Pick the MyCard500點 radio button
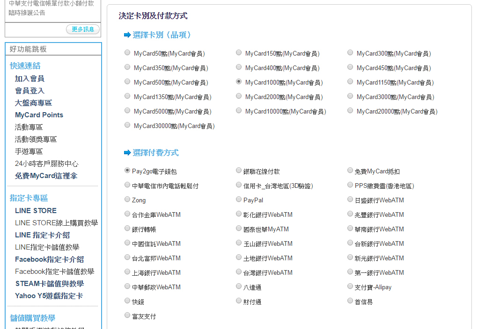This screenshot has height=329, width=478. point(127,82)
